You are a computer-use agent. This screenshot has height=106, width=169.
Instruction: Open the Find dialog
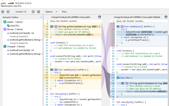pos(65,12)
